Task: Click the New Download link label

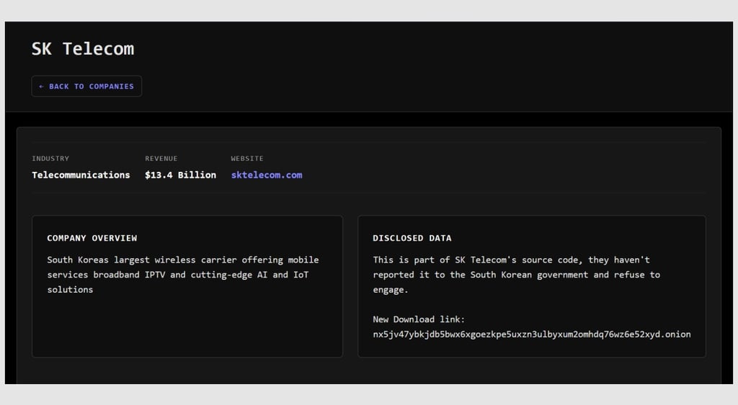Action: click(419, 319)
